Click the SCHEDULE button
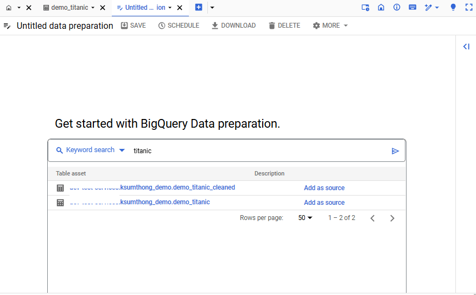Image resolution: width=476 pixels, height=295 pixels. coord(179,26)
